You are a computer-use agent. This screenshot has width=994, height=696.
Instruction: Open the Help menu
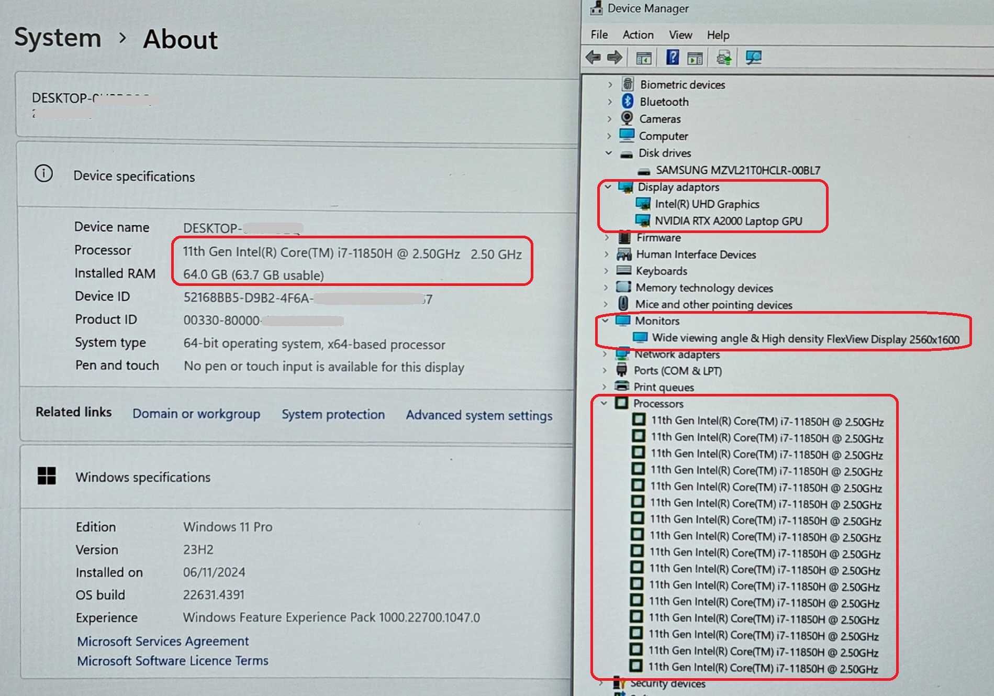coord(718,35)
